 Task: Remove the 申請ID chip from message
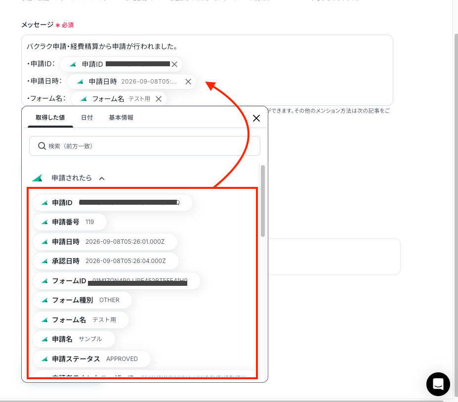174,64
